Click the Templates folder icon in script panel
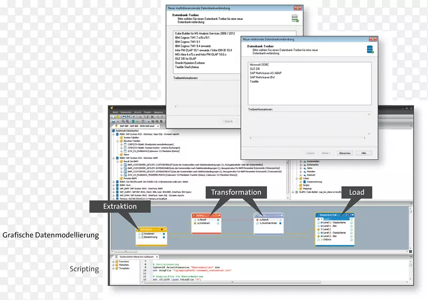Screen dimensions: 428x300 (x=117, y=268)
